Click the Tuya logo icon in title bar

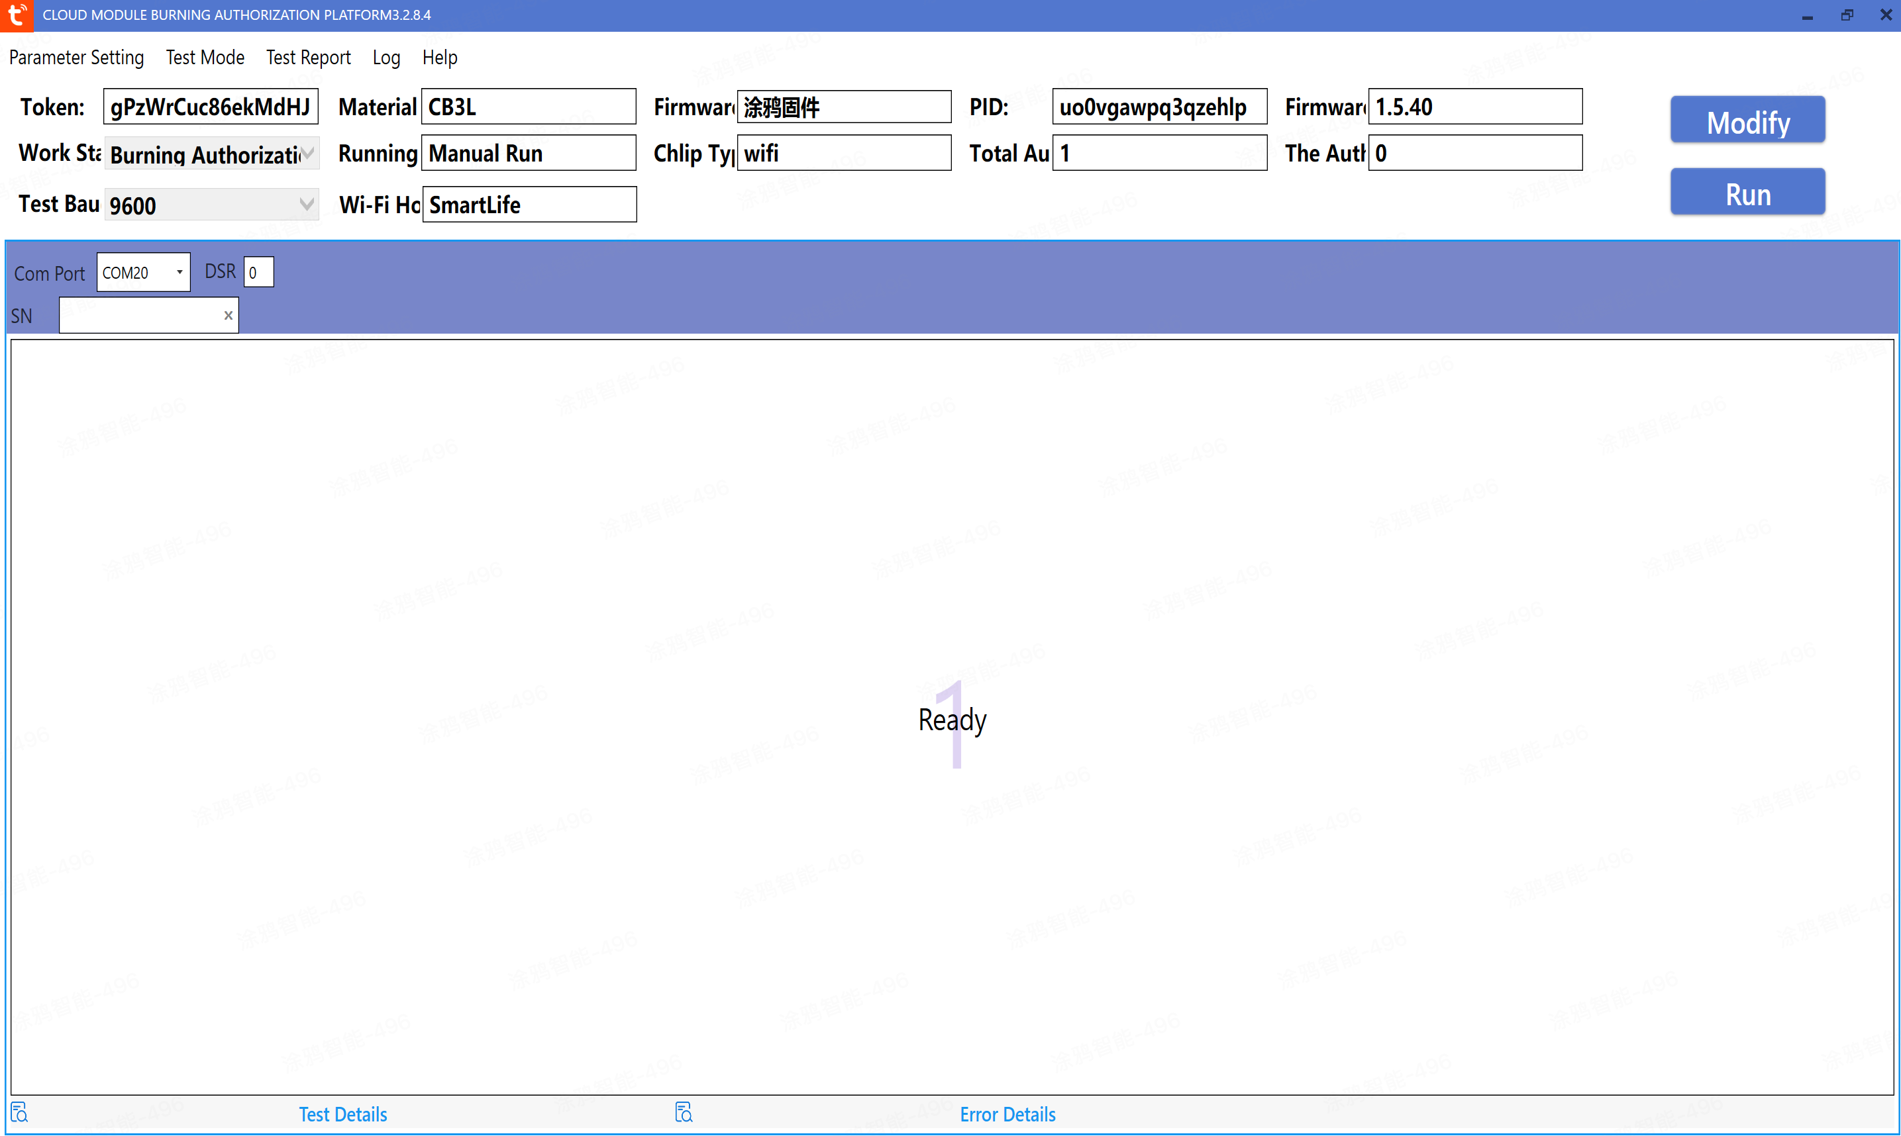[x=17, y=15]
